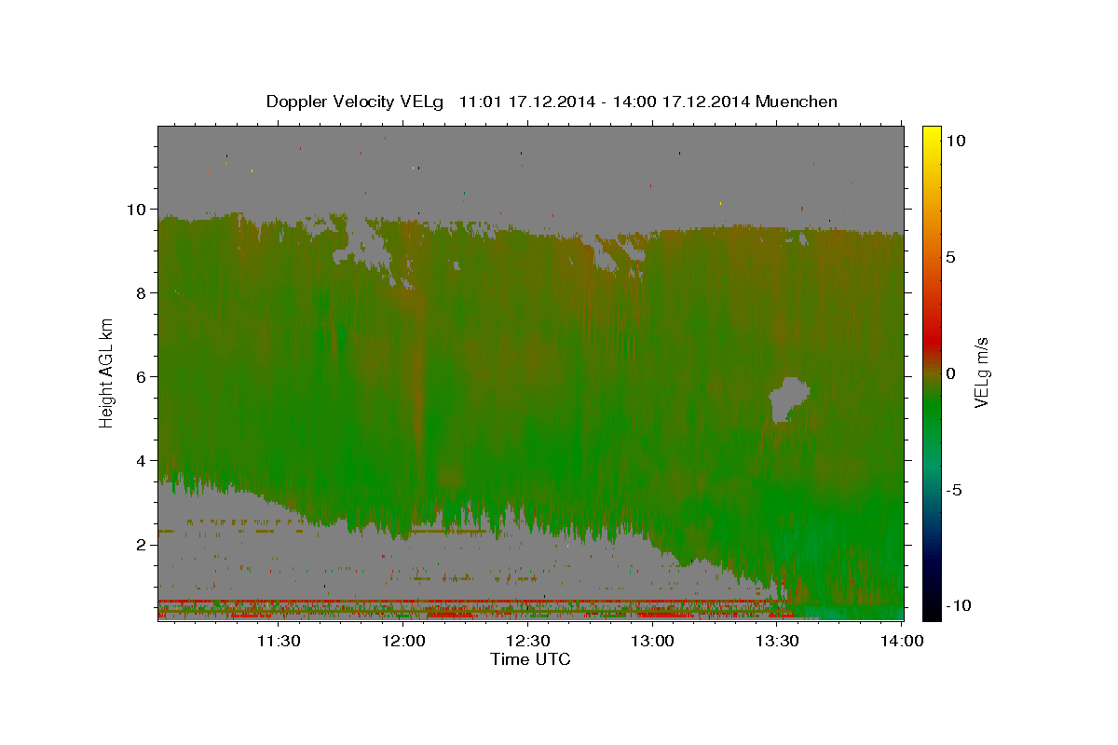
Task: Click the colorbar label '-5'
Action: (x=953, y=490)
